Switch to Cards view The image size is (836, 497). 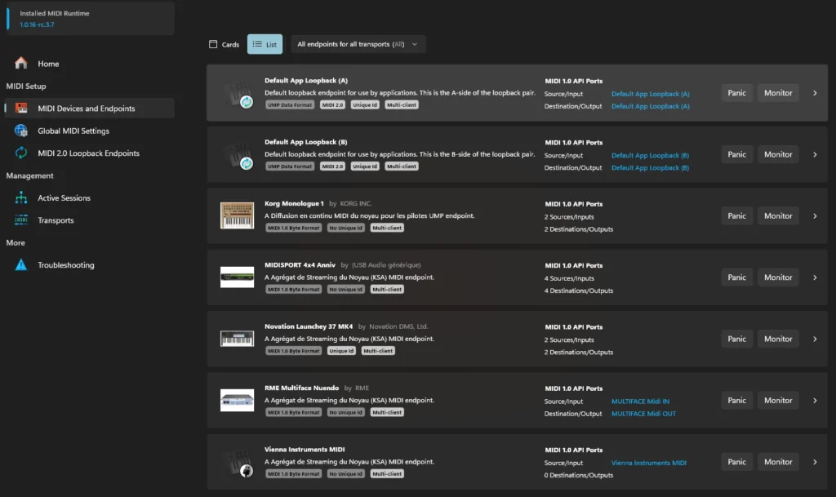(x=224, y=44)
